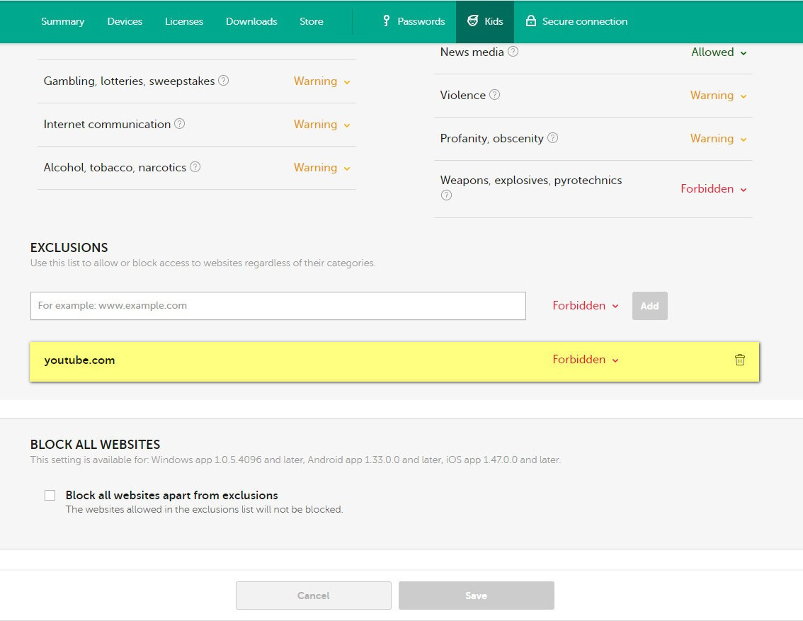
Task: Click help icon next to News media
Action: coord(513,52)
